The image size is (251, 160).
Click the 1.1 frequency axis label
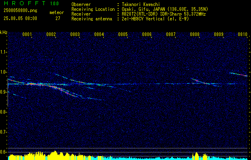pos(3,52)
